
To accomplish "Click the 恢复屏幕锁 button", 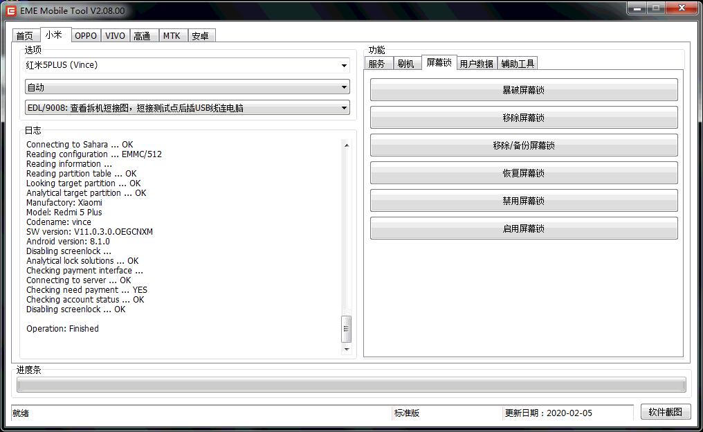I will [524, 172].
